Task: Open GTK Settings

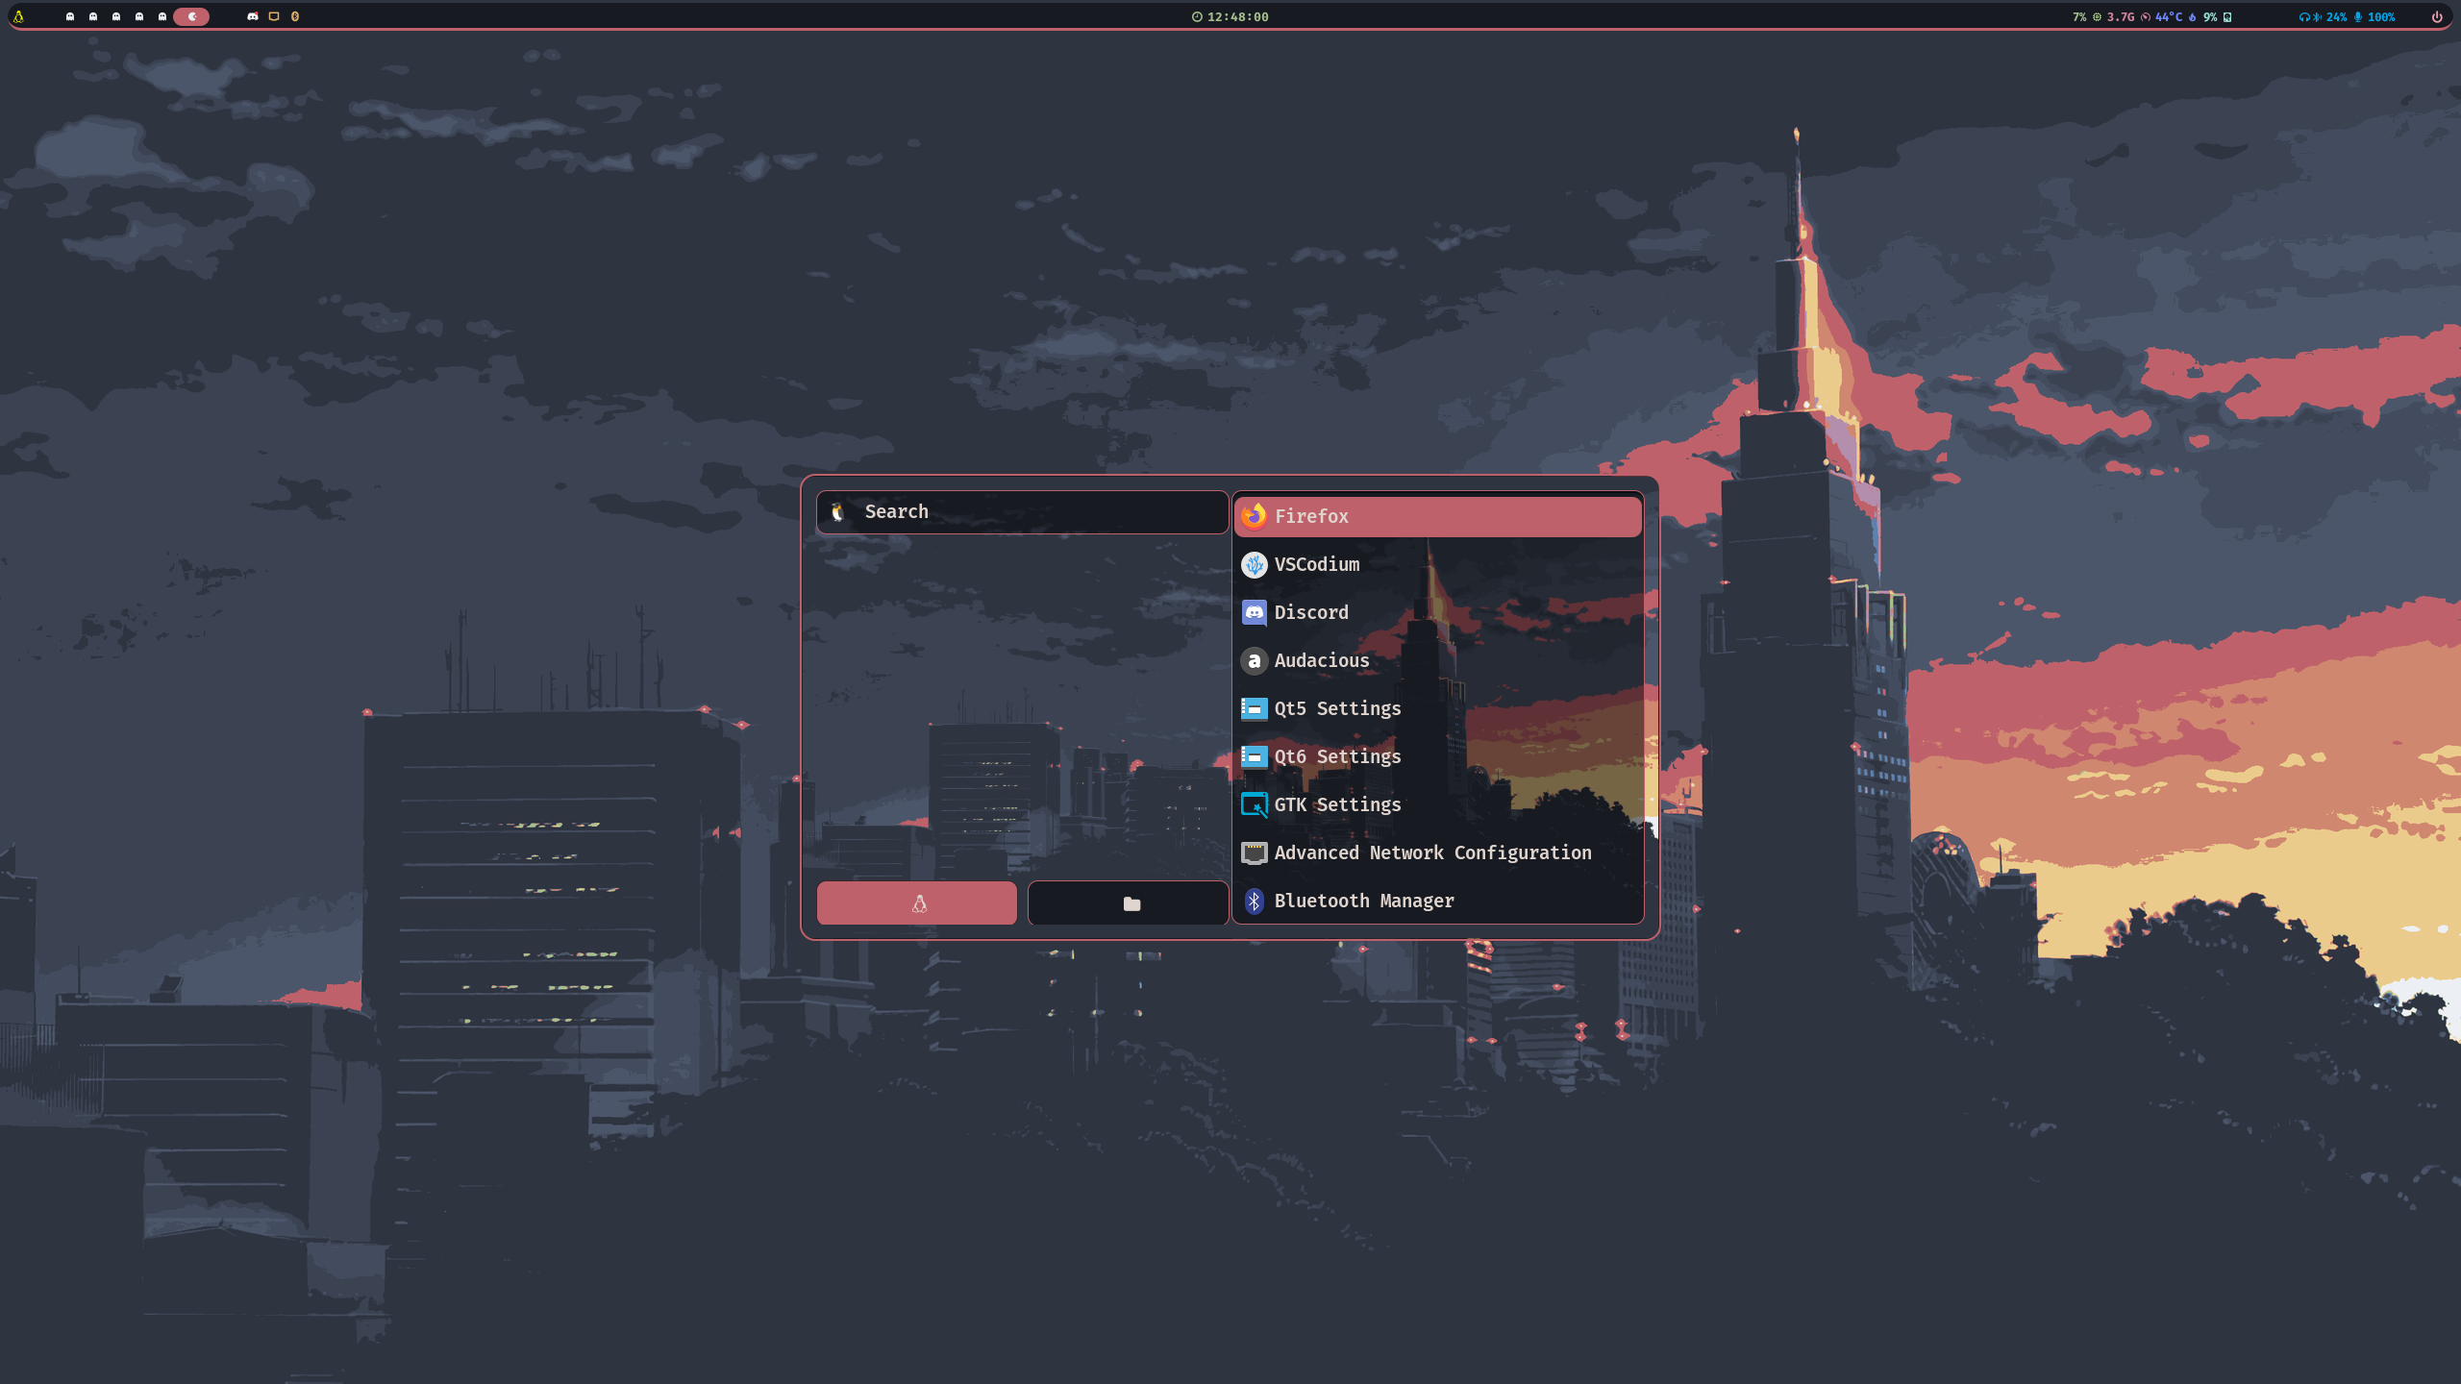Action: click(x=1337, y=804)
